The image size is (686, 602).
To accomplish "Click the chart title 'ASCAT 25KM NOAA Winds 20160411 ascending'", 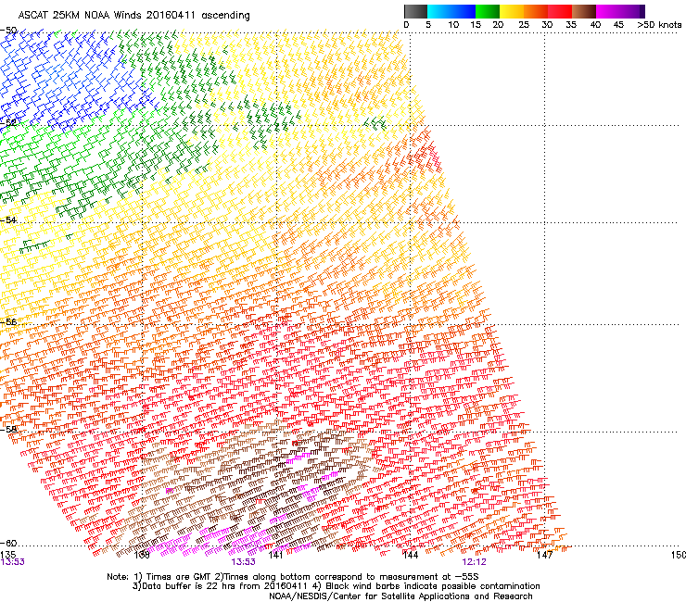I will coord(133,16).
